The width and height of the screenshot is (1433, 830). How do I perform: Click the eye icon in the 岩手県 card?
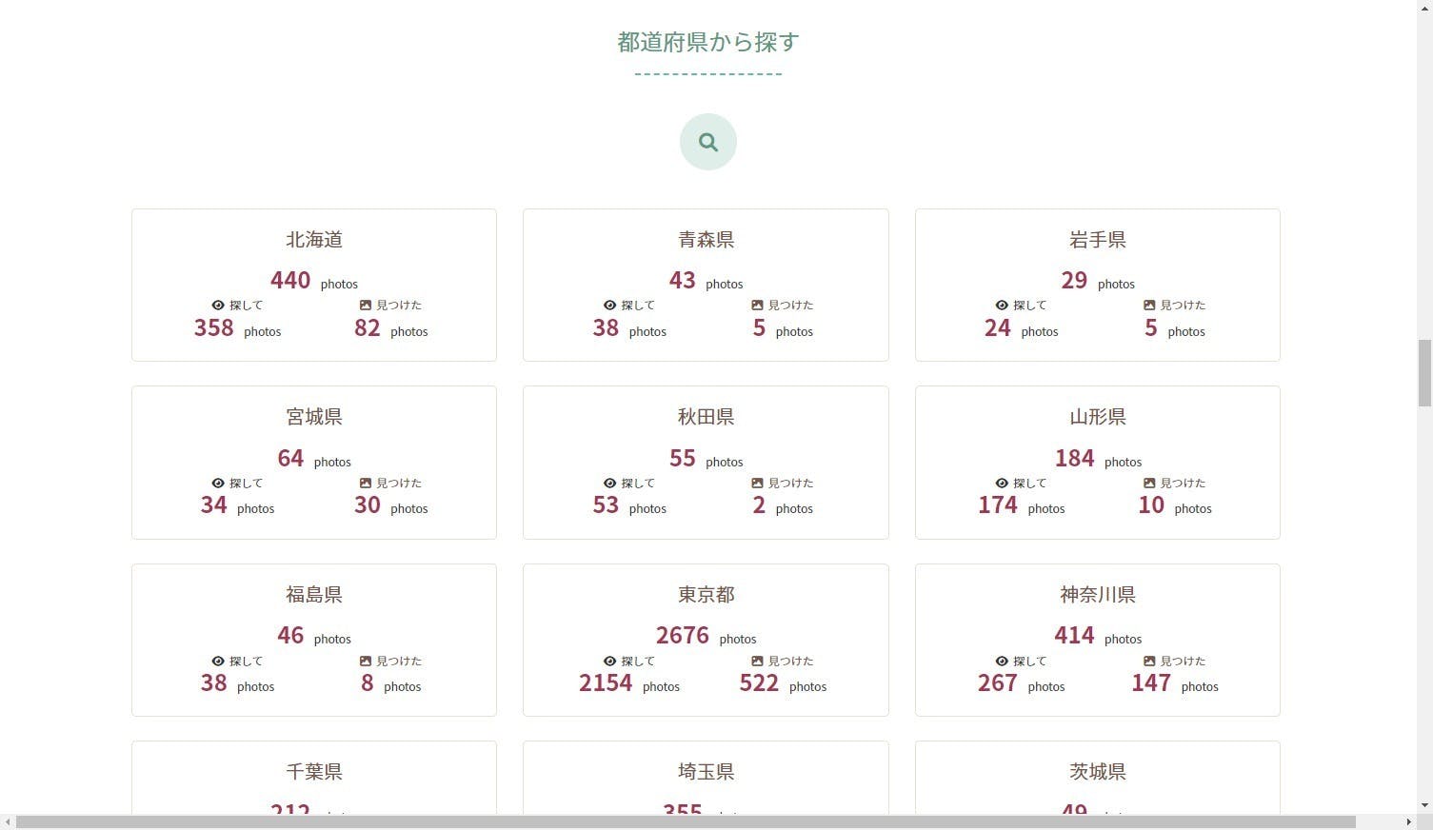click(x=1002, y=306)
